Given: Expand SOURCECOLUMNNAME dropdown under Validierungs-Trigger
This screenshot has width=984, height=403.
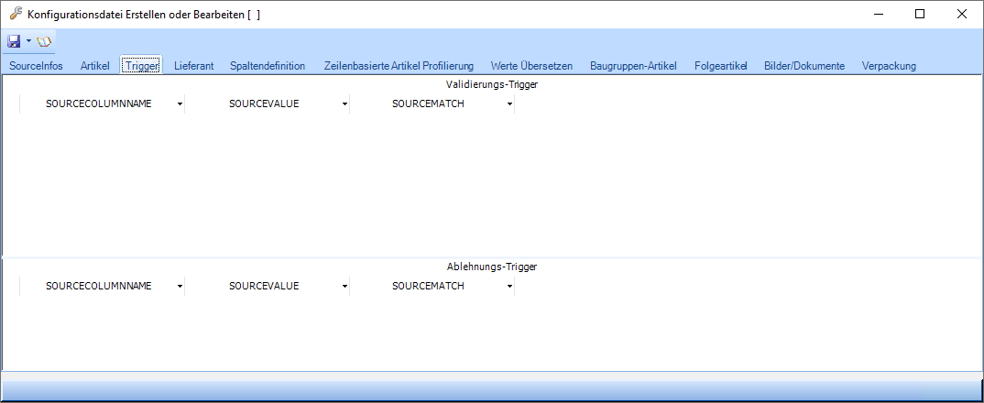Looking at the screenshot, I should (180, 104).
